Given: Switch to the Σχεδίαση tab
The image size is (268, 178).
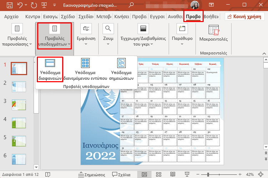Looking at the screenshot, I should [x=86, y=16].
